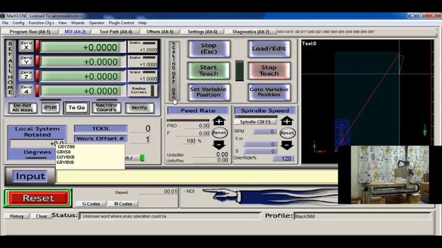The width and height of the screenshot is (442, 248).
Task: Click the webcam video thumbnail
Action: click(x=390, y=174)
